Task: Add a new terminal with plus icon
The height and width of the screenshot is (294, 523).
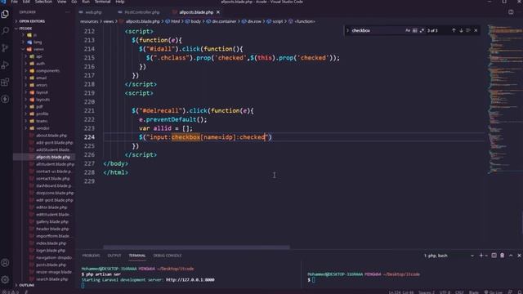Action: pyautogui.click(x=481, y=256)
